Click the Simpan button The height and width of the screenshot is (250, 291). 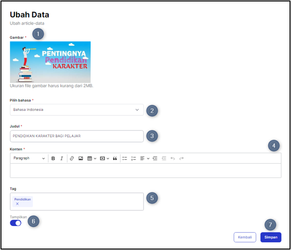[x=271, y=237]
